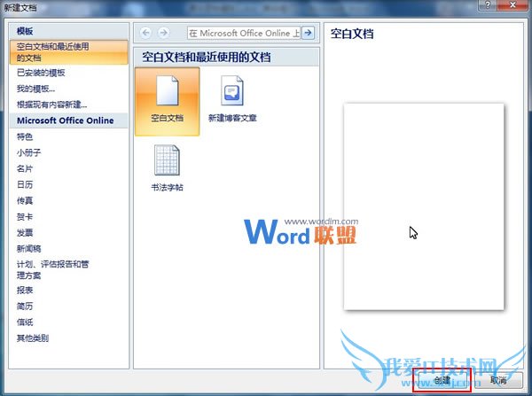This screenshot has width=532, height=396.
Task: Select the 空白文档 blank document icon
Action: click(168, 102)
